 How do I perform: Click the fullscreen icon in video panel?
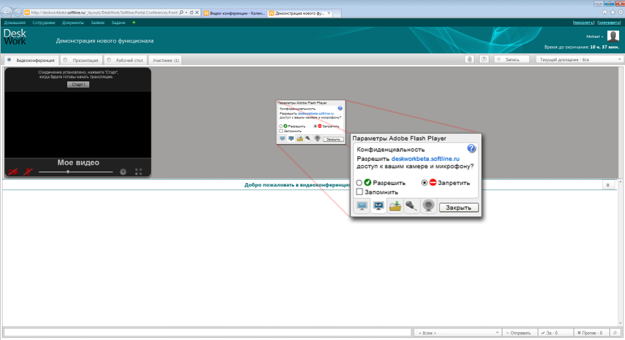pyautogui.click(x=138, y=172)
